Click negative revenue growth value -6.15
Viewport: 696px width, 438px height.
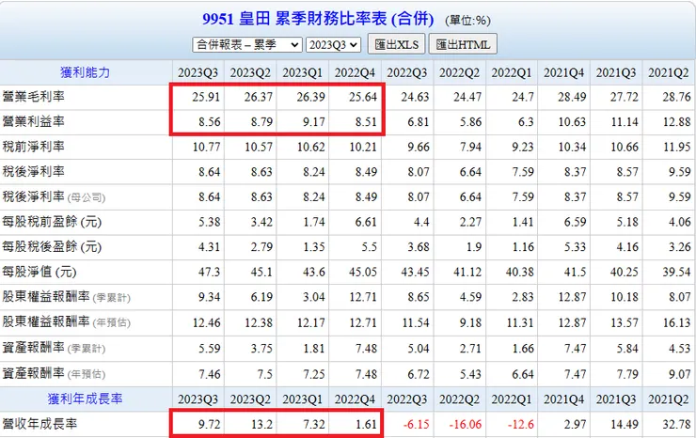click(x=417, y=425)
